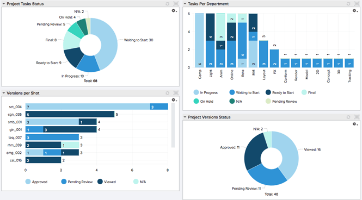Refresh the Tasks Per Department widget
This screenshot has width=362, height=200.
point(348,4)
